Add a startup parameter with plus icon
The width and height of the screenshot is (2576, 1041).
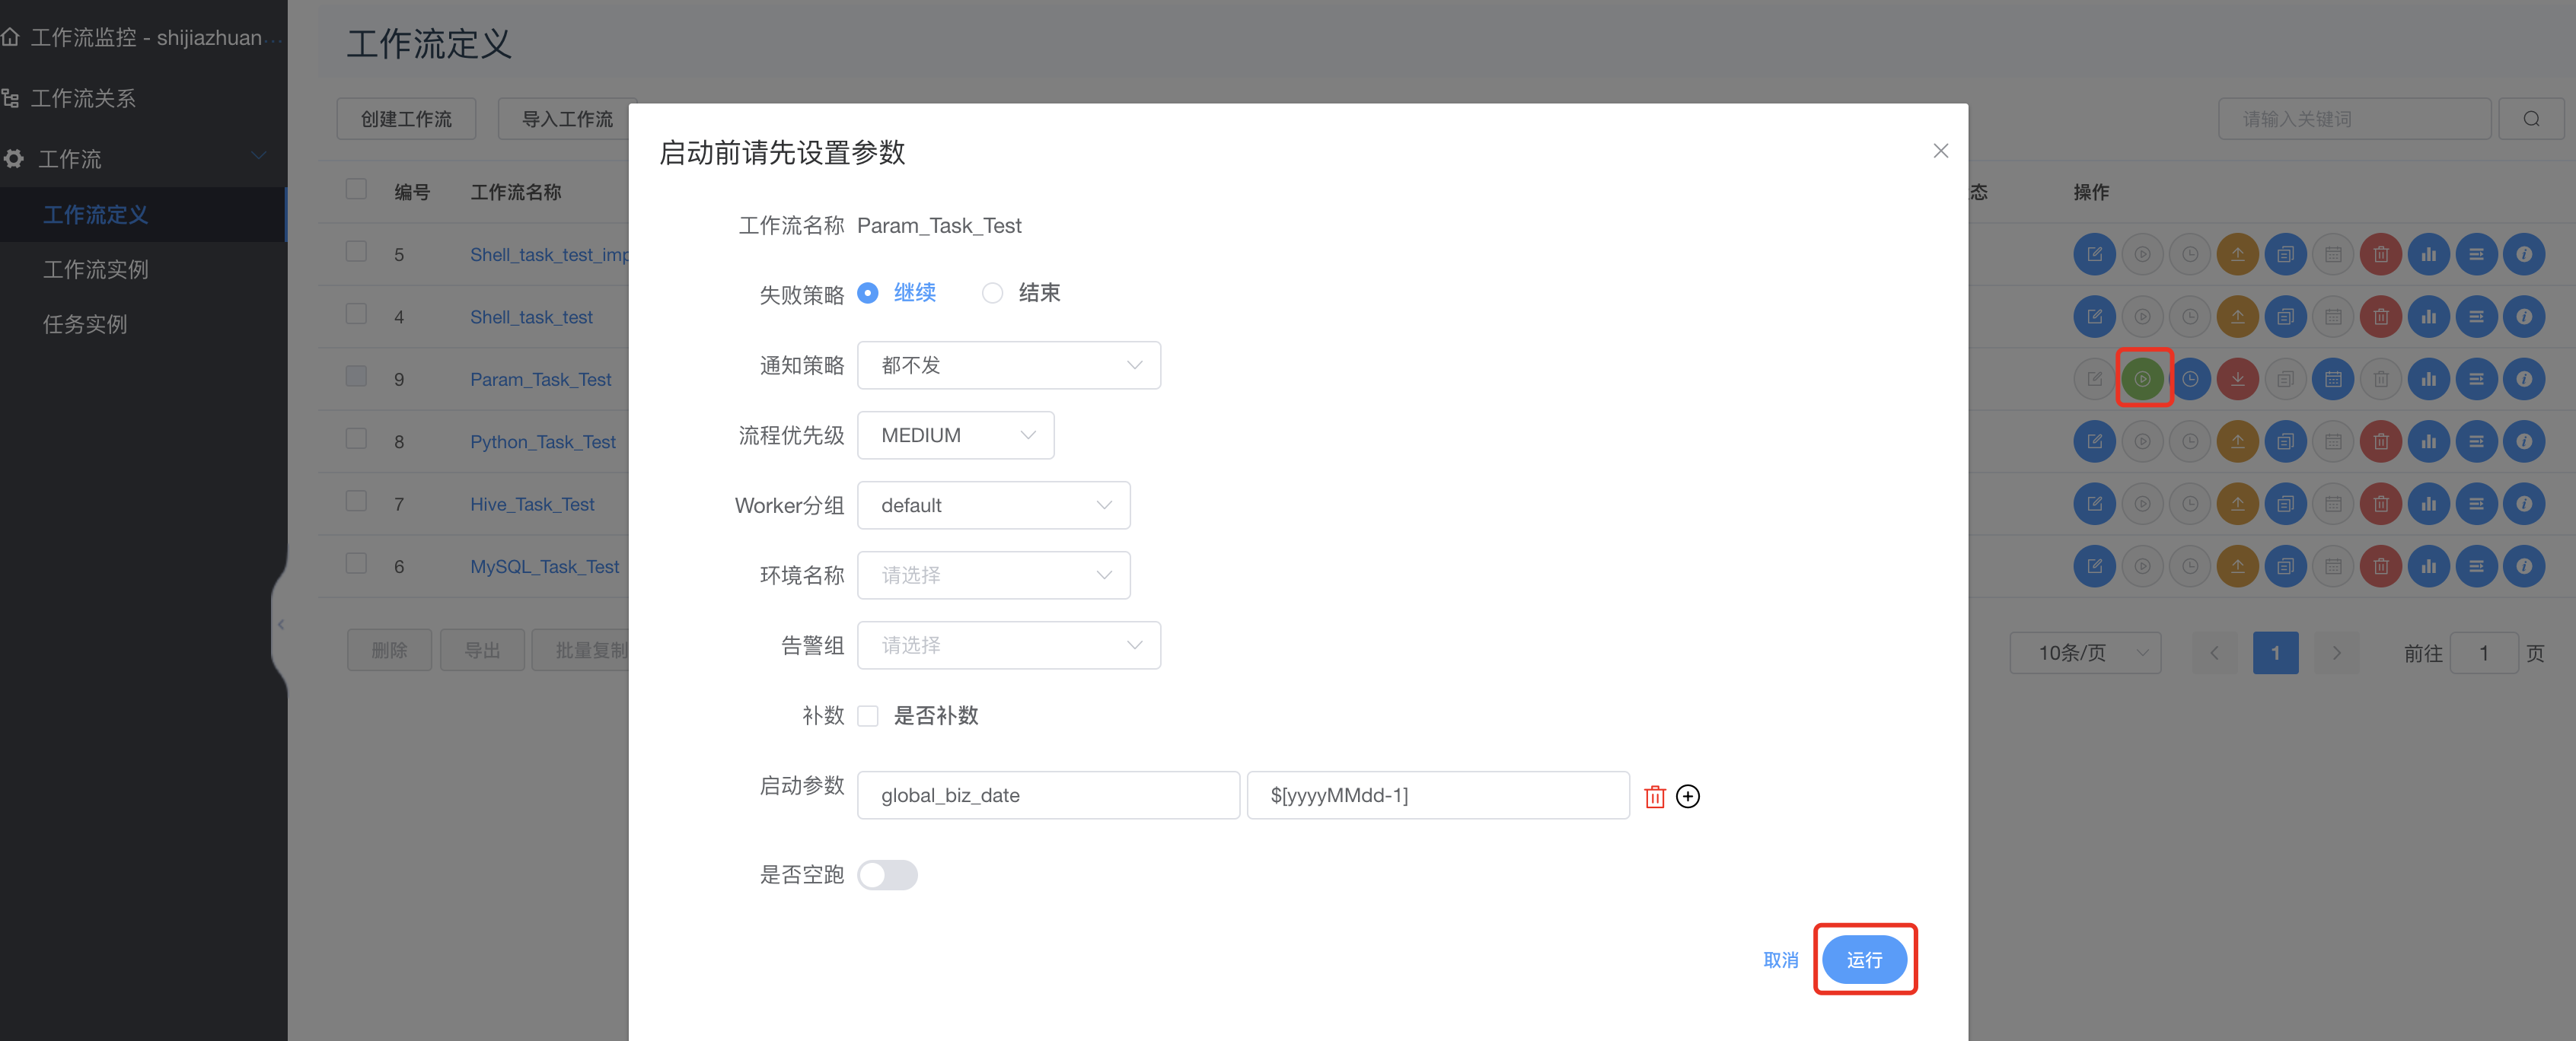(x=1688, y=796)
